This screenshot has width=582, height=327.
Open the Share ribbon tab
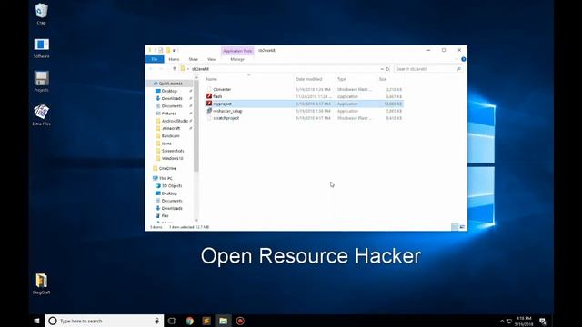[194, 59]
